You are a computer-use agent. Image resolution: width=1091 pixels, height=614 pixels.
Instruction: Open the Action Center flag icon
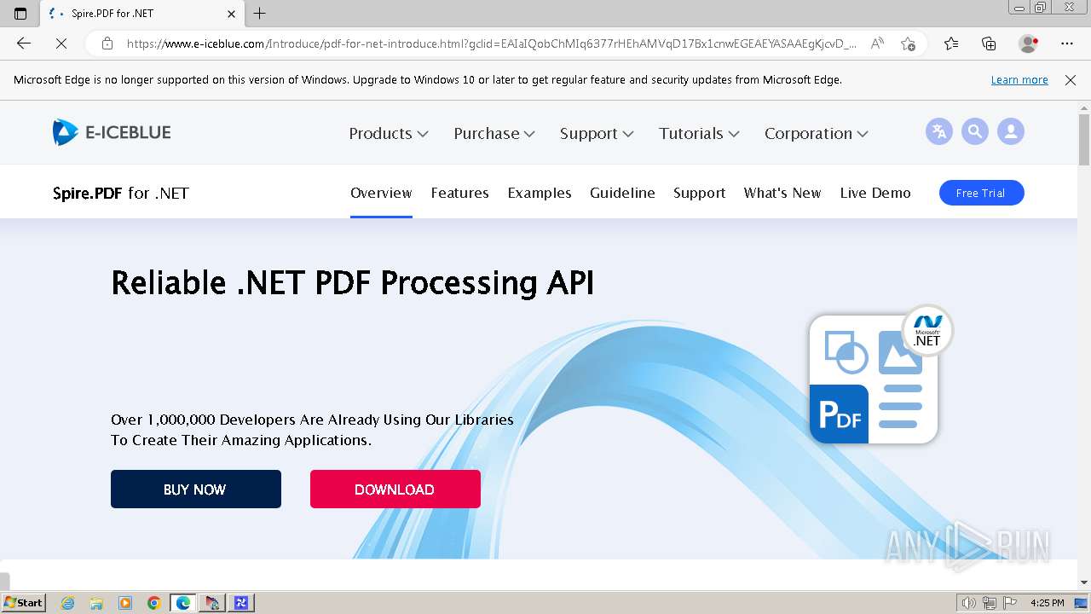tap(1009, 603)
